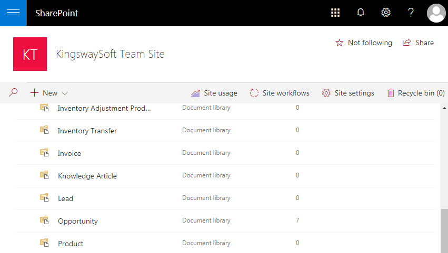Image resolution: width=448 pixels, height=253 pixels.
Task: Click the KT site logo
Action: pos(30,54)
